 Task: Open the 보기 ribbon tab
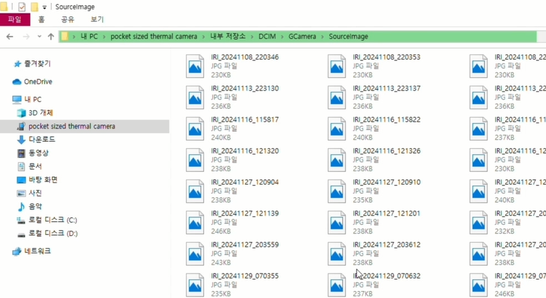pos(97,20)
